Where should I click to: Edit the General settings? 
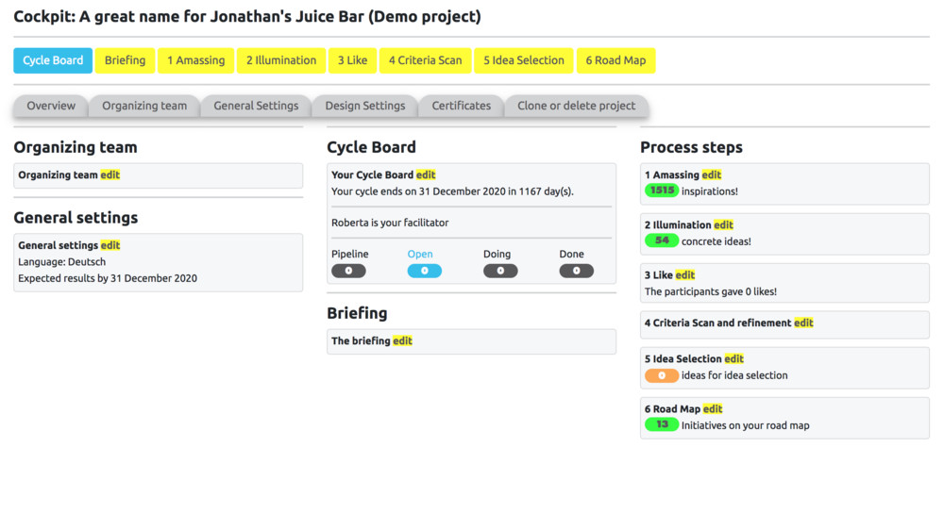110,245
